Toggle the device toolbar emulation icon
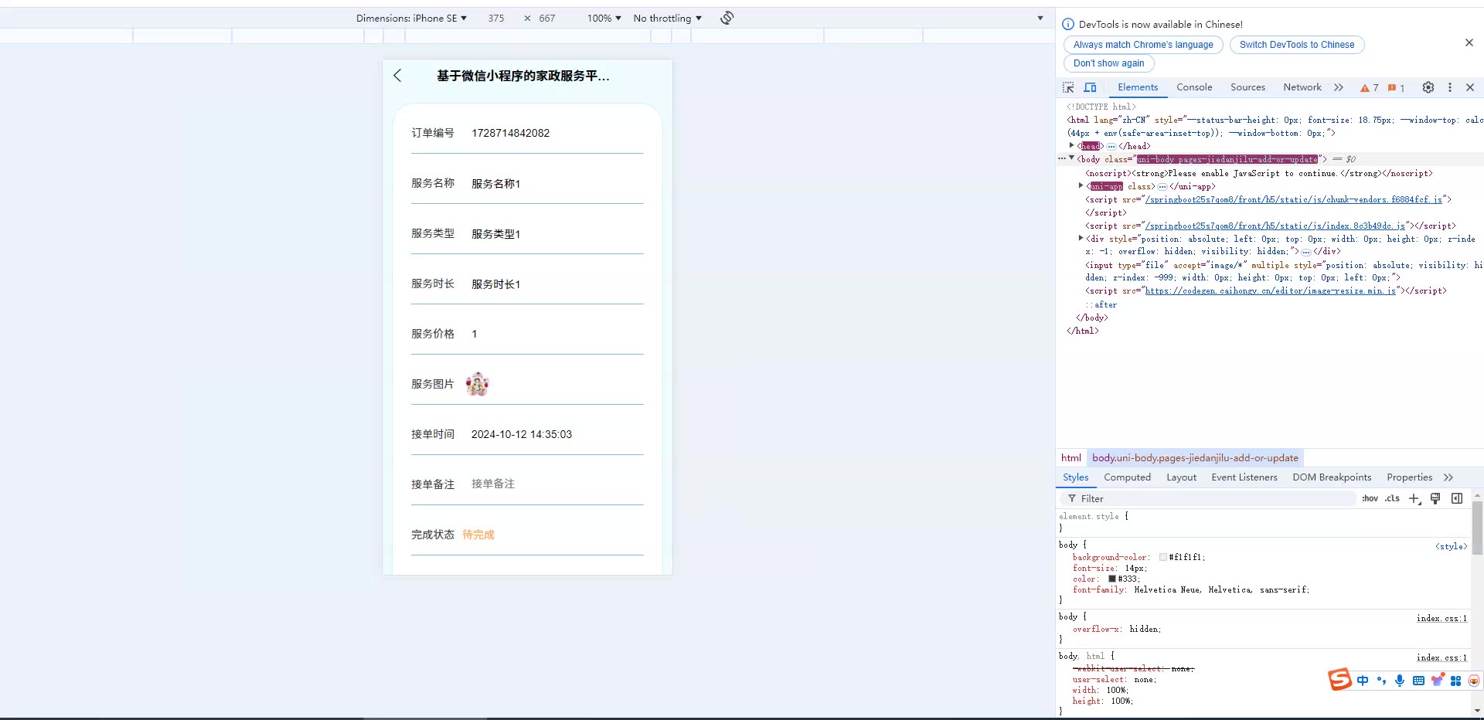This screenshot has width=1484, height=720. click(1090, 87)
